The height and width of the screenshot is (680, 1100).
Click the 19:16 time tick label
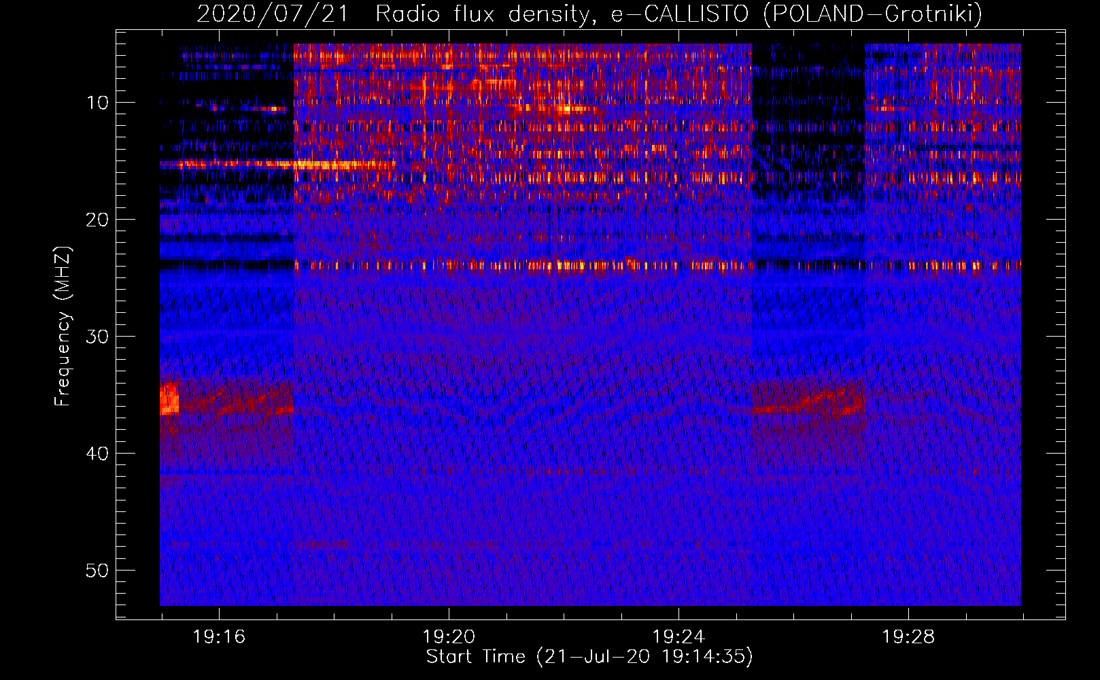pos(219,637)
